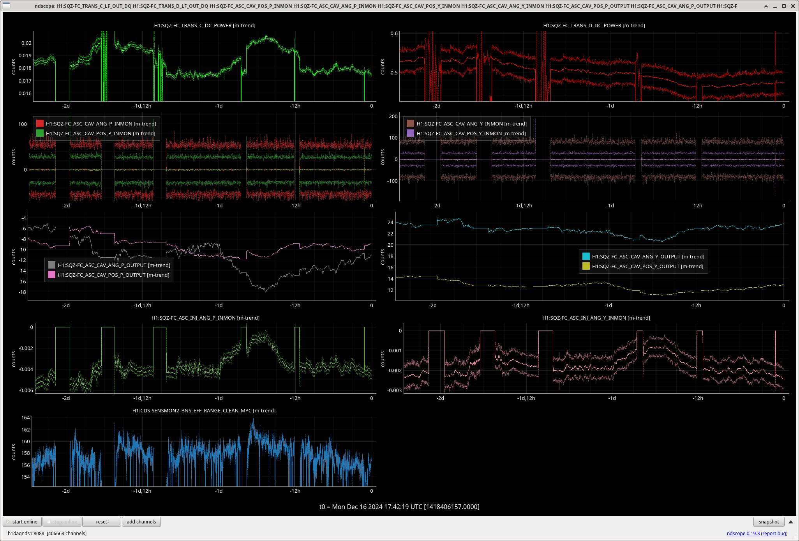Image resolution: width=799 pixels, height=541 pixels.
Task: Take a snapshot of the plots
Action: [769, 522]
